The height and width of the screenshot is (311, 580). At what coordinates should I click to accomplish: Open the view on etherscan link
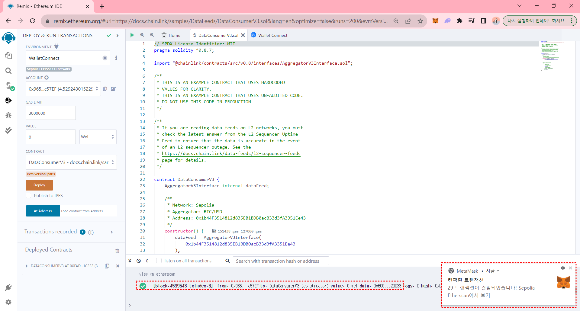pyautogui.click(x=157, y=274)
